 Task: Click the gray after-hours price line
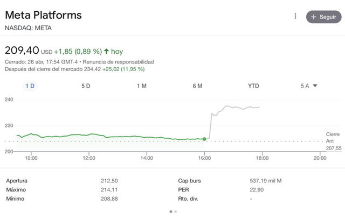pos(237,108)
